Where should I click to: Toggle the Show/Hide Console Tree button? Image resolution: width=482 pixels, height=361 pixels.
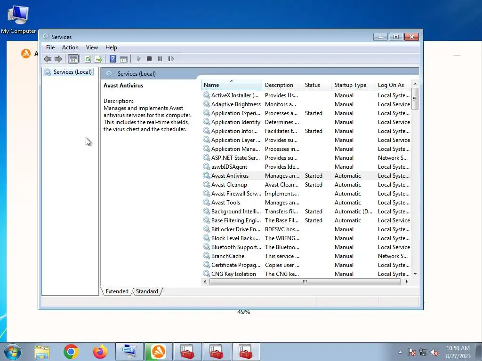click(x=73, y=59)
